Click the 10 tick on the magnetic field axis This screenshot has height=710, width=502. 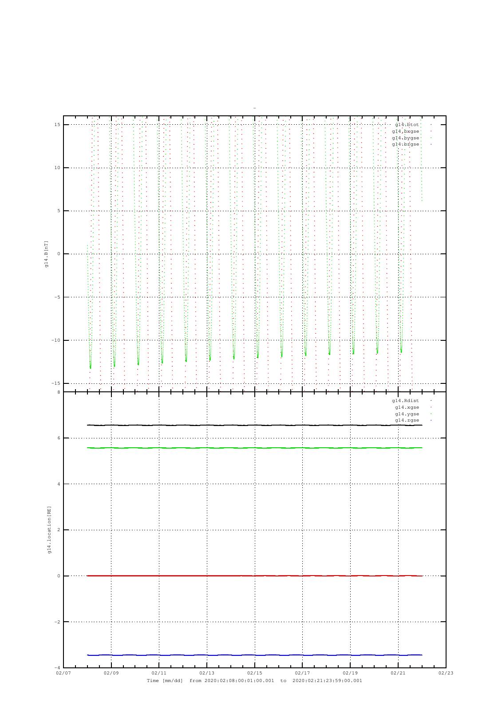[58, 168]
